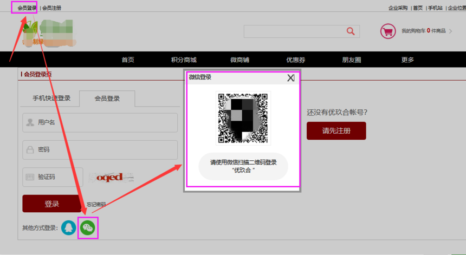The image size is (466, 255).
Task: Open 优惠券 menu item
Action: coord(296,60)
